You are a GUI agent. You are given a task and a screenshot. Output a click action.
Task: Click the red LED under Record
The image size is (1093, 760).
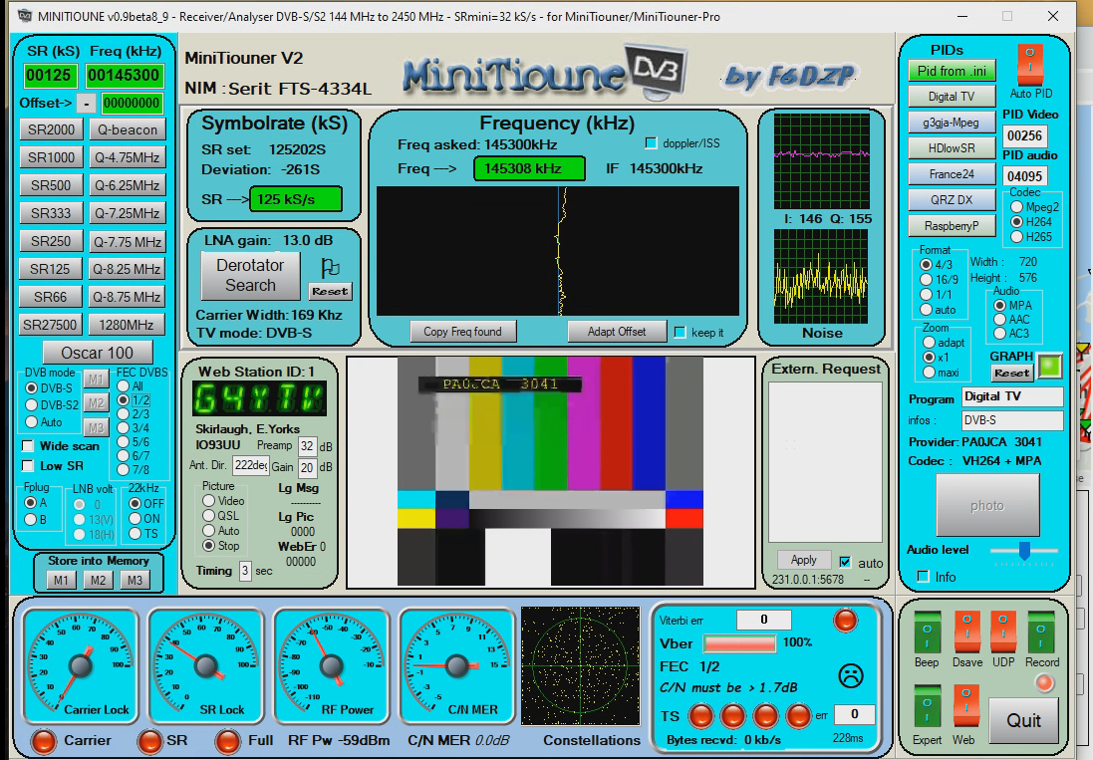point(1044,683)
